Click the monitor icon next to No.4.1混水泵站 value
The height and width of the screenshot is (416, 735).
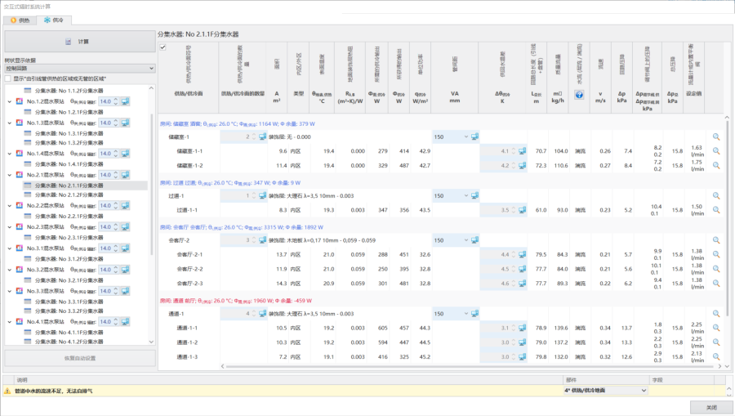[x=125, y=322]
